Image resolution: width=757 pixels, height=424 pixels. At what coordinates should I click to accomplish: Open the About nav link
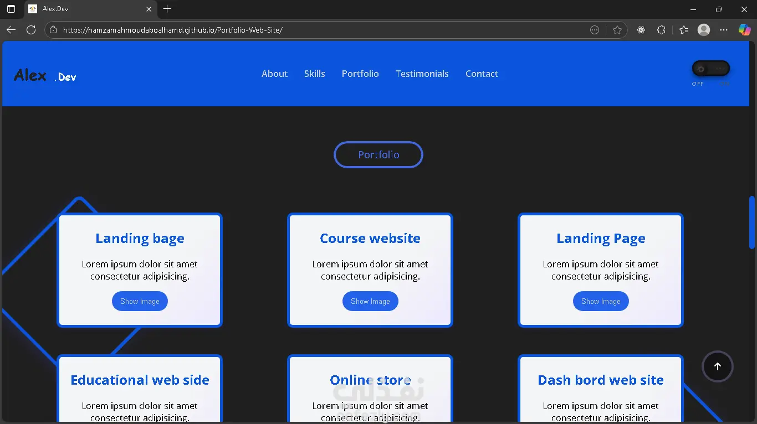[x=274, y=74]
